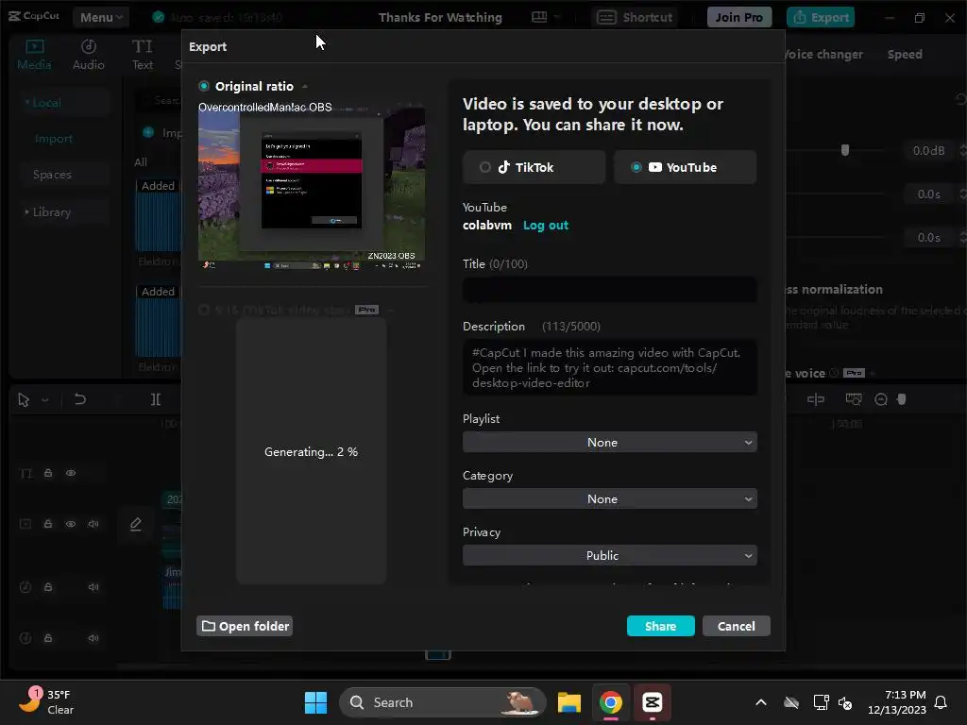Click the volume slider handle near 0.0dB
This screenshot has width=967, height=725.
click(x=845, y=150)
